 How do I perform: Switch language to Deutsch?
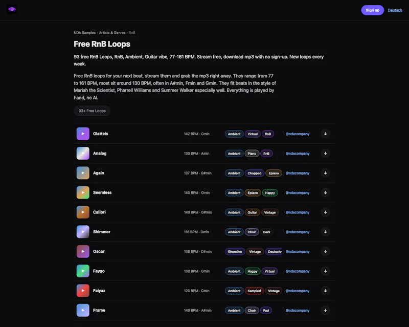coord(395,10)
